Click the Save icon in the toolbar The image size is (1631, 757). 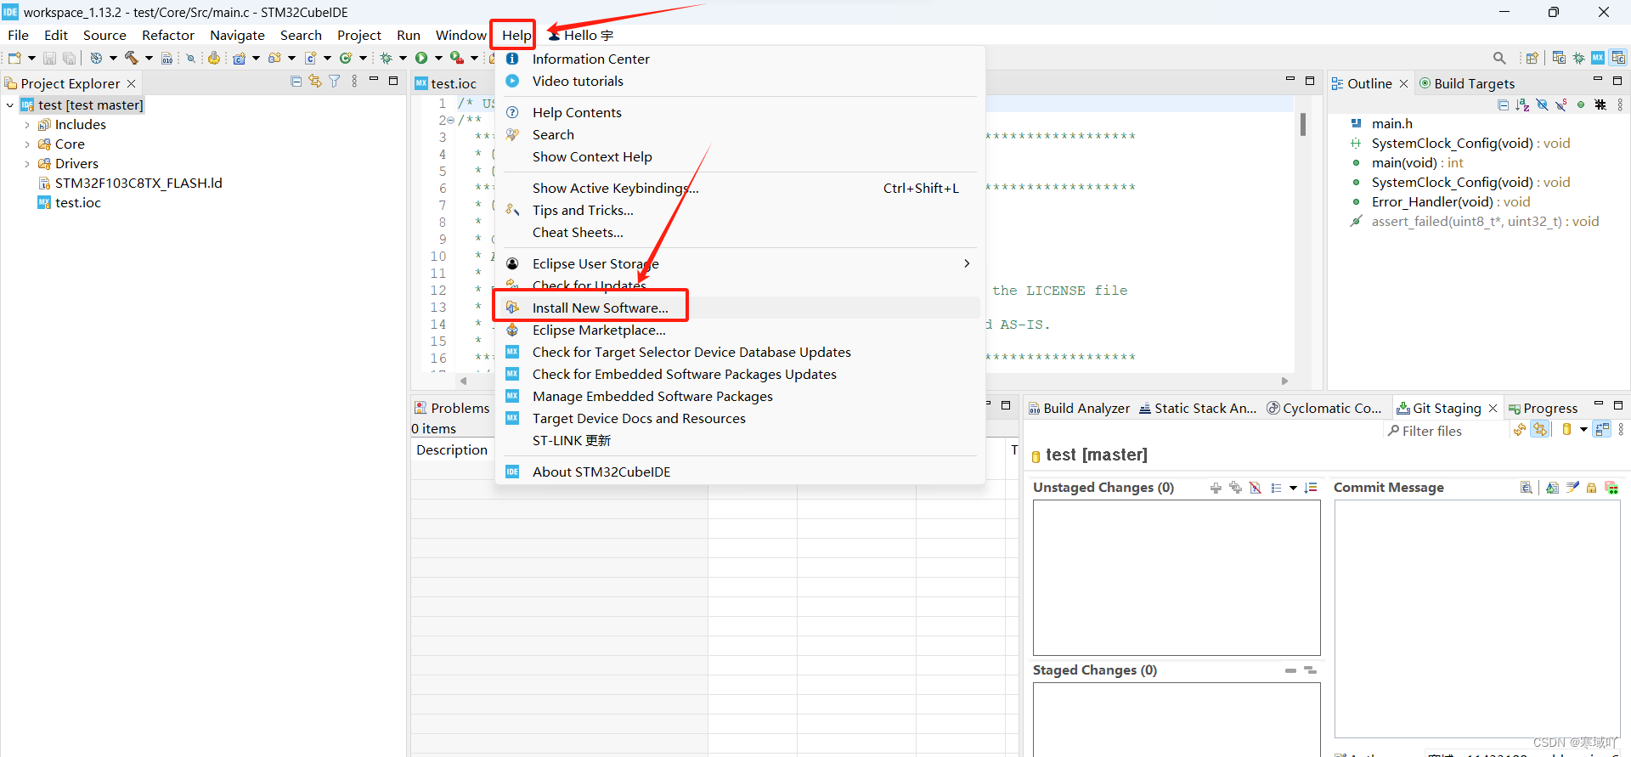pyautogui.click(x=49, y=58)
